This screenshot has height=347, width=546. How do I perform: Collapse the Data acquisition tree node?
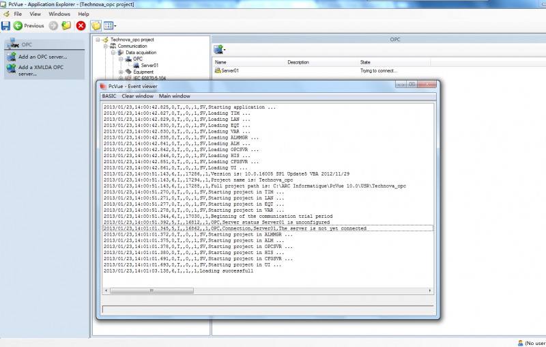pyautogui.click(x=113, y=53)
